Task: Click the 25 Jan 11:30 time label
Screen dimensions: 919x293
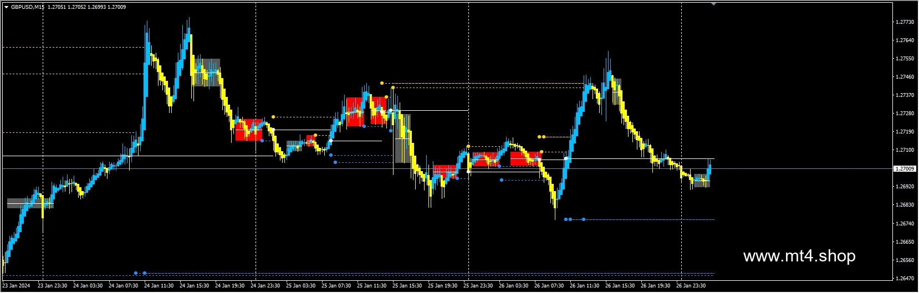Action: coord(372,286)
